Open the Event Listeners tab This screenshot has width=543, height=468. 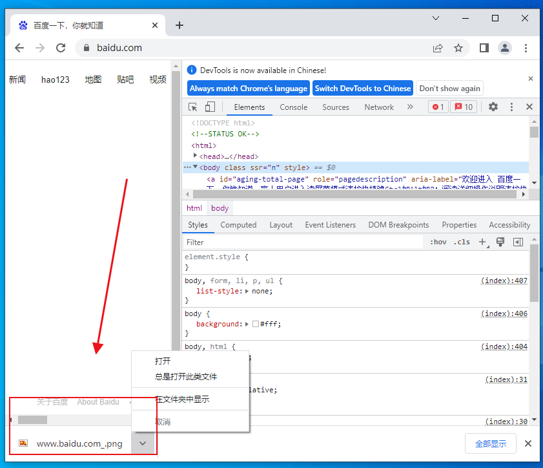coord(331,225)
